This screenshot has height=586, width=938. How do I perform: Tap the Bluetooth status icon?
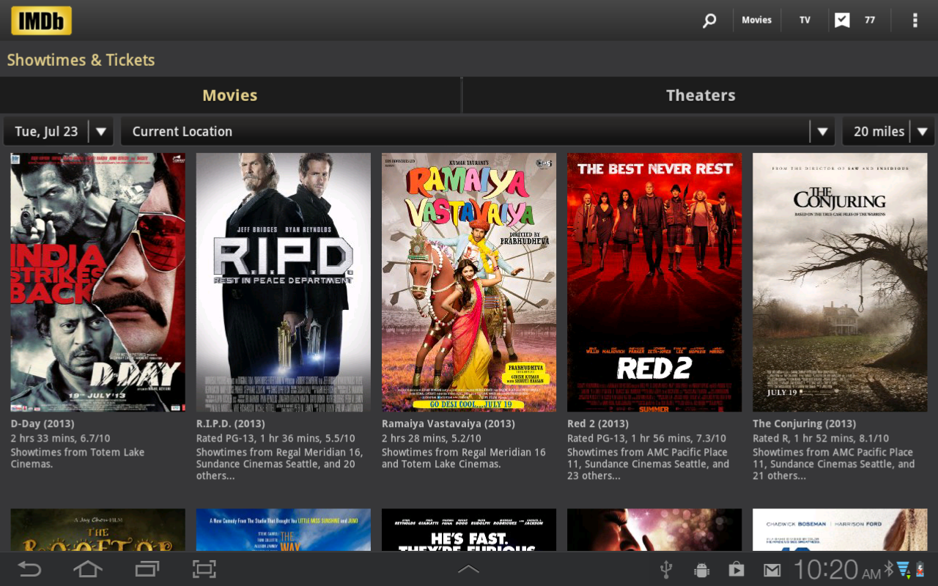(x=889, y=568)
